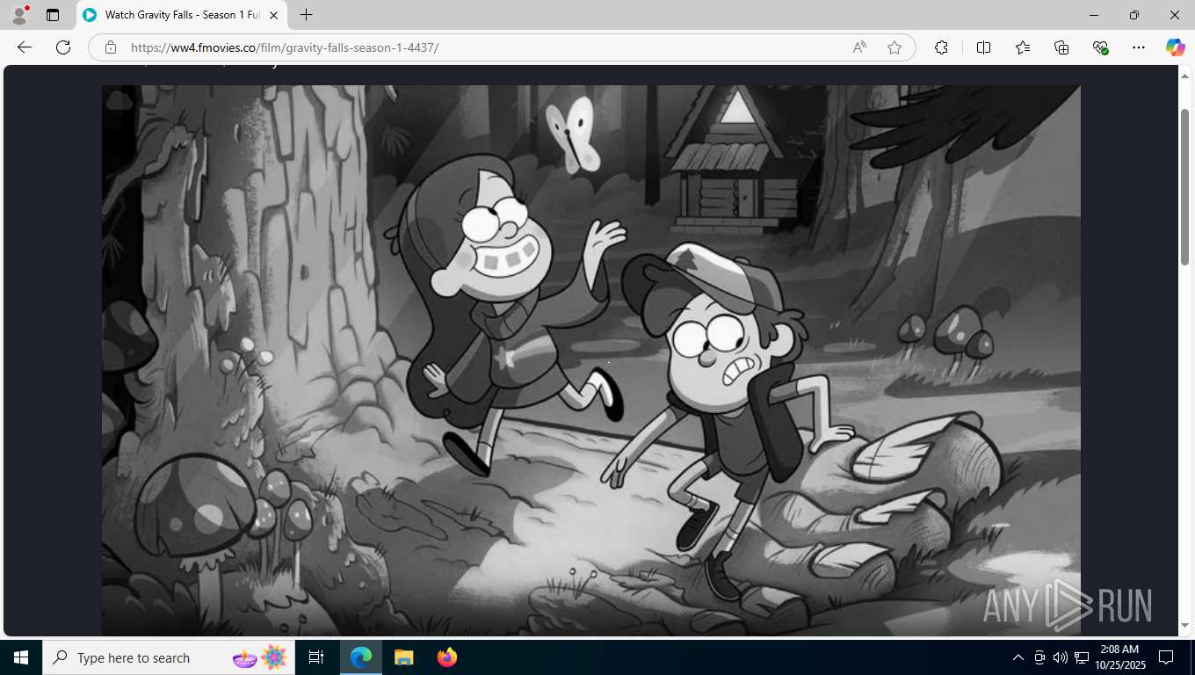The width and height of the screenshot is (1195, 675).
Task: Open the Favorites list icon
Action: coord(1023,47)
